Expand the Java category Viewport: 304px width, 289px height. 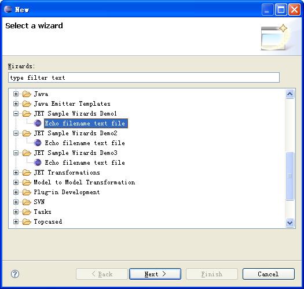click(16, 94)
